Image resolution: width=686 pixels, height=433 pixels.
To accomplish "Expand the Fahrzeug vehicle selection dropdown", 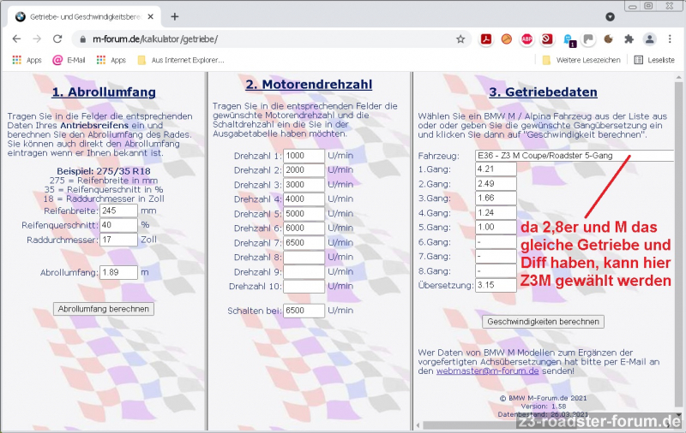I will [x=575, y=156].
